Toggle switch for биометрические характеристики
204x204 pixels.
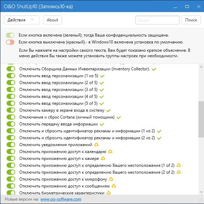click(x=11, y=193)
